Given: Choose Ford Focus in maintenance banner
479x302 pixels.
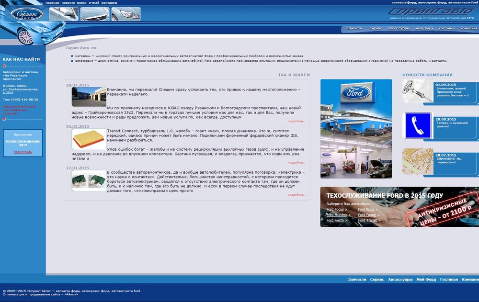Looking at the screenshot, I should click(336, 210).
